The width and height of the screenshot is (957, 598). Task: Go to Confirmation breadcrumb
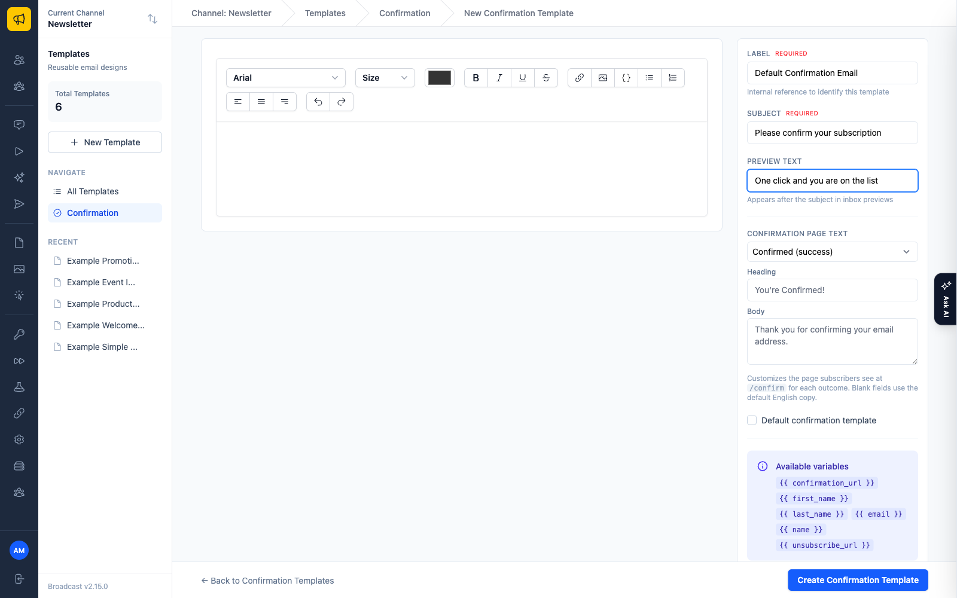(405, 13)
